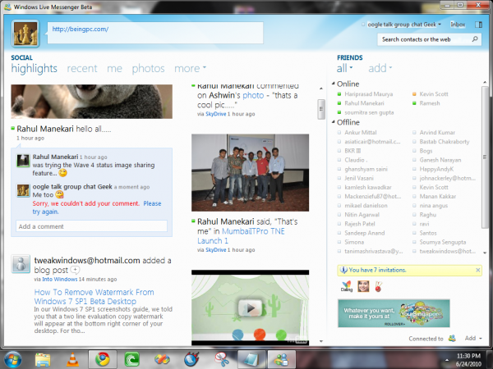Viewport: 493px width, 369px height.
Task: Open the koala image thumbnail
Action: point(91,102)
